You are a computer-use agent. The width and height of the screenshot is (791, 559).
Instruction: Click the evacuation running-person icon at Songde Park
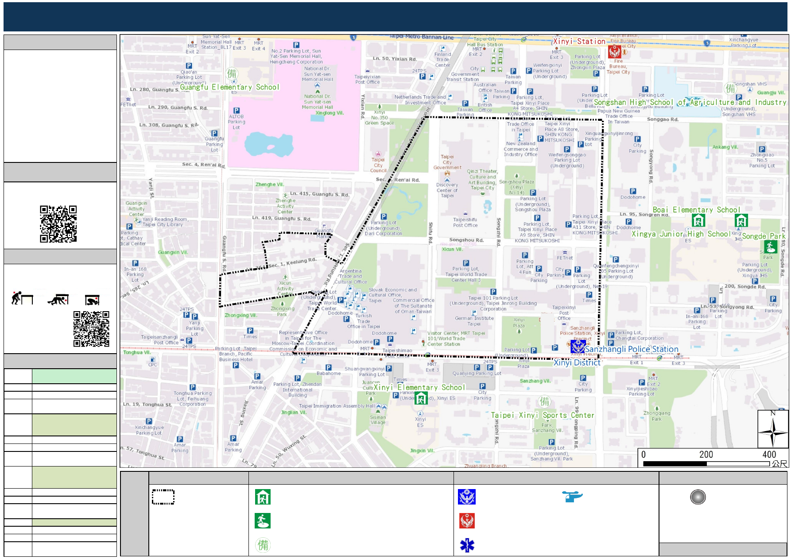point(770,247)
